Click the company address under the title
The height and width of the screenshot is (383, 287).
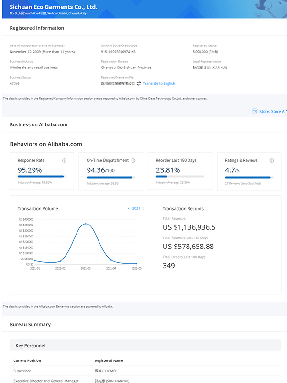48,13
